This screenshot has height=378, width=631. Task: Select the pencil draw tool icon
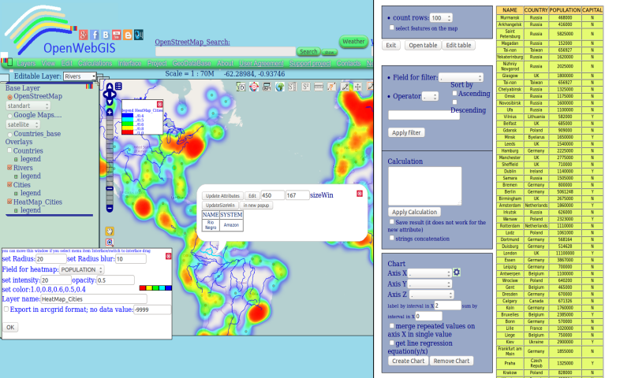pyautogui.click(x=345, y=87)
